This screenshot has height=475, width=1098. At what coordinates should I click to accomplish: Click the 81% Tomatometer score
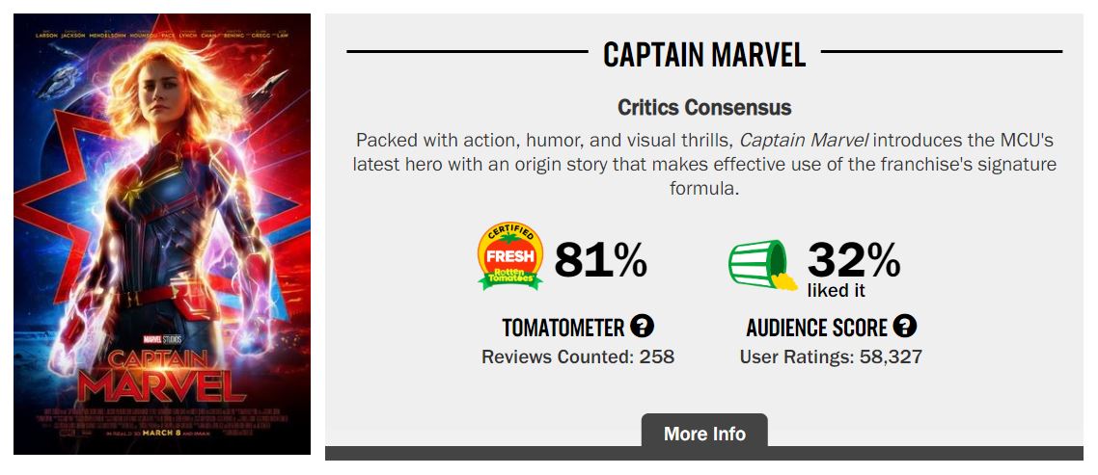click(x=600, y=260)
